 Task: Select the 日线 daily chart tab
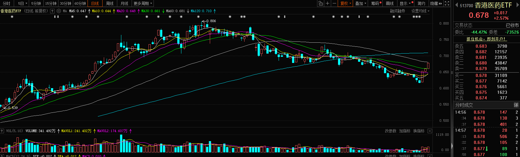tap(95, 3)
